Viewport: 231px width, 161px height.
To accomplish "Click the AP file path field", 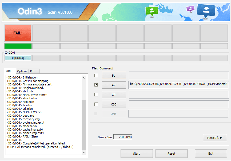I will [179, 85].
